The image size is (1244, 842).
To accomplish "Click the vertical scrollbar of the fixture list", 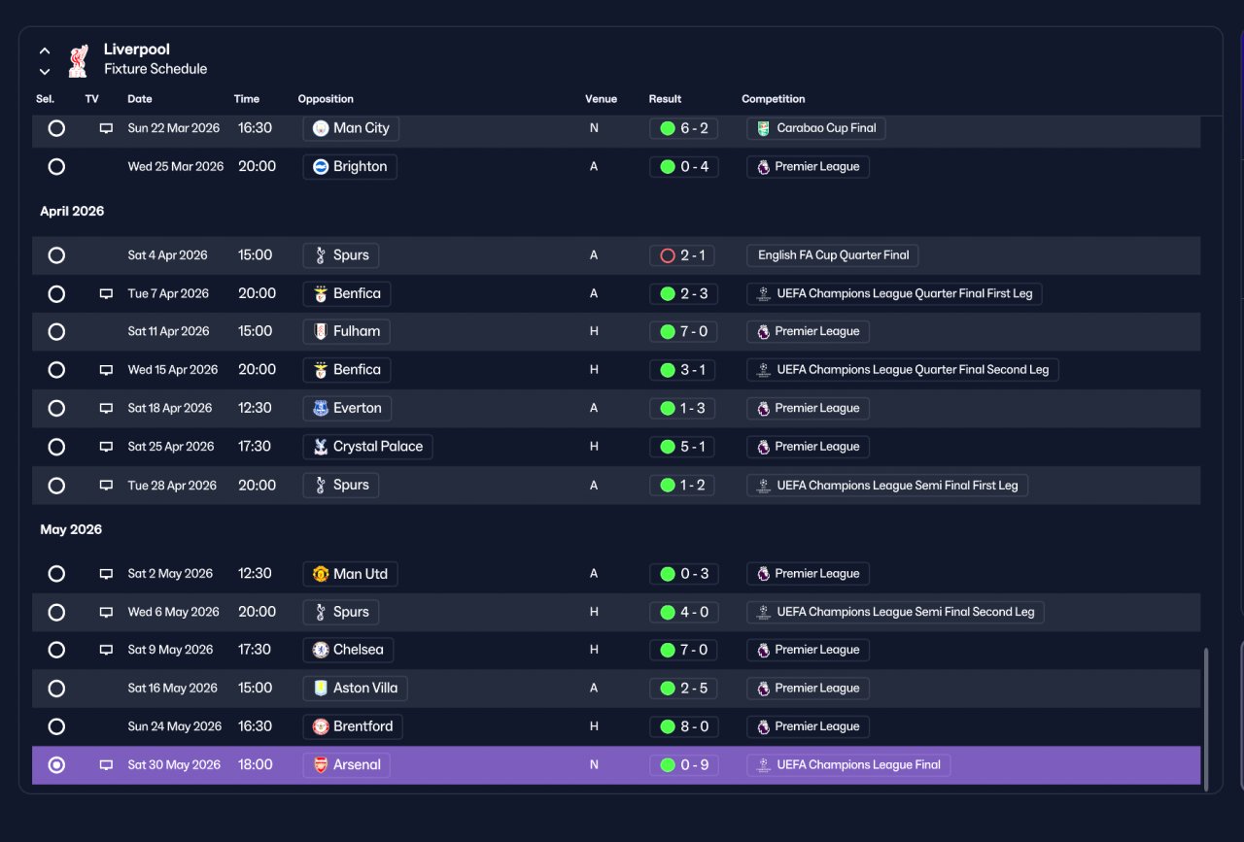I will (1205, 717).
